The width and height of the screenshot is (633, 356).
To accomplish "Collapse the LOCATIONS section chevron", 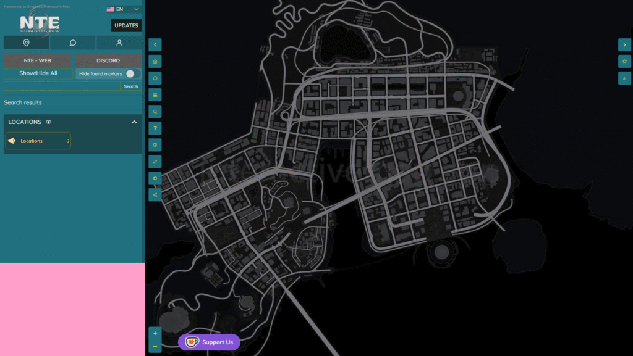I will [134, 122].
